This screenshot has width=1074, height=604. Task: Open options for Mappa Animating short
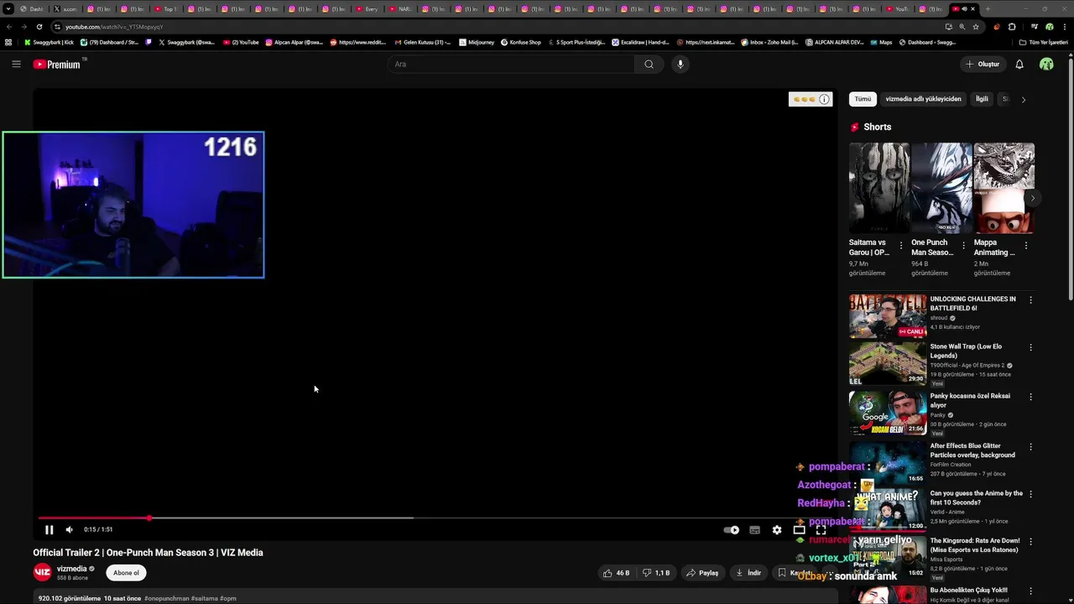1026,246
